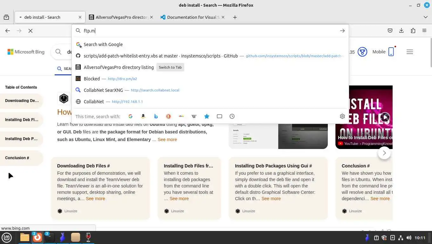Viewport: 432px width, 244px height.
Task: Jump to Conclusion # in contents
Action: point(22,158)
